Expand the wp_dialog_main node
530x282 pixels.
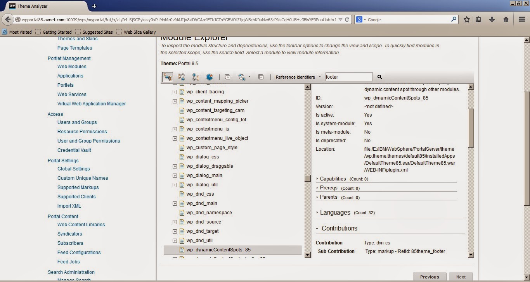pyautogui.click(x=175, y=175)
